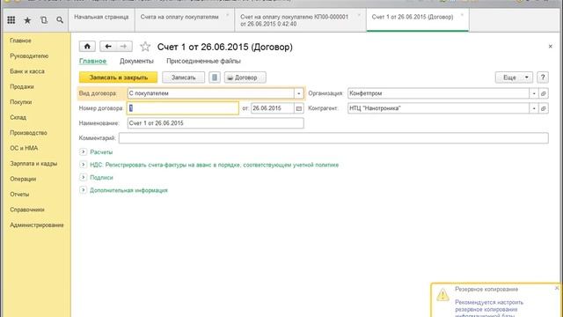Click the Записать и закрыть button

[118, 77]
